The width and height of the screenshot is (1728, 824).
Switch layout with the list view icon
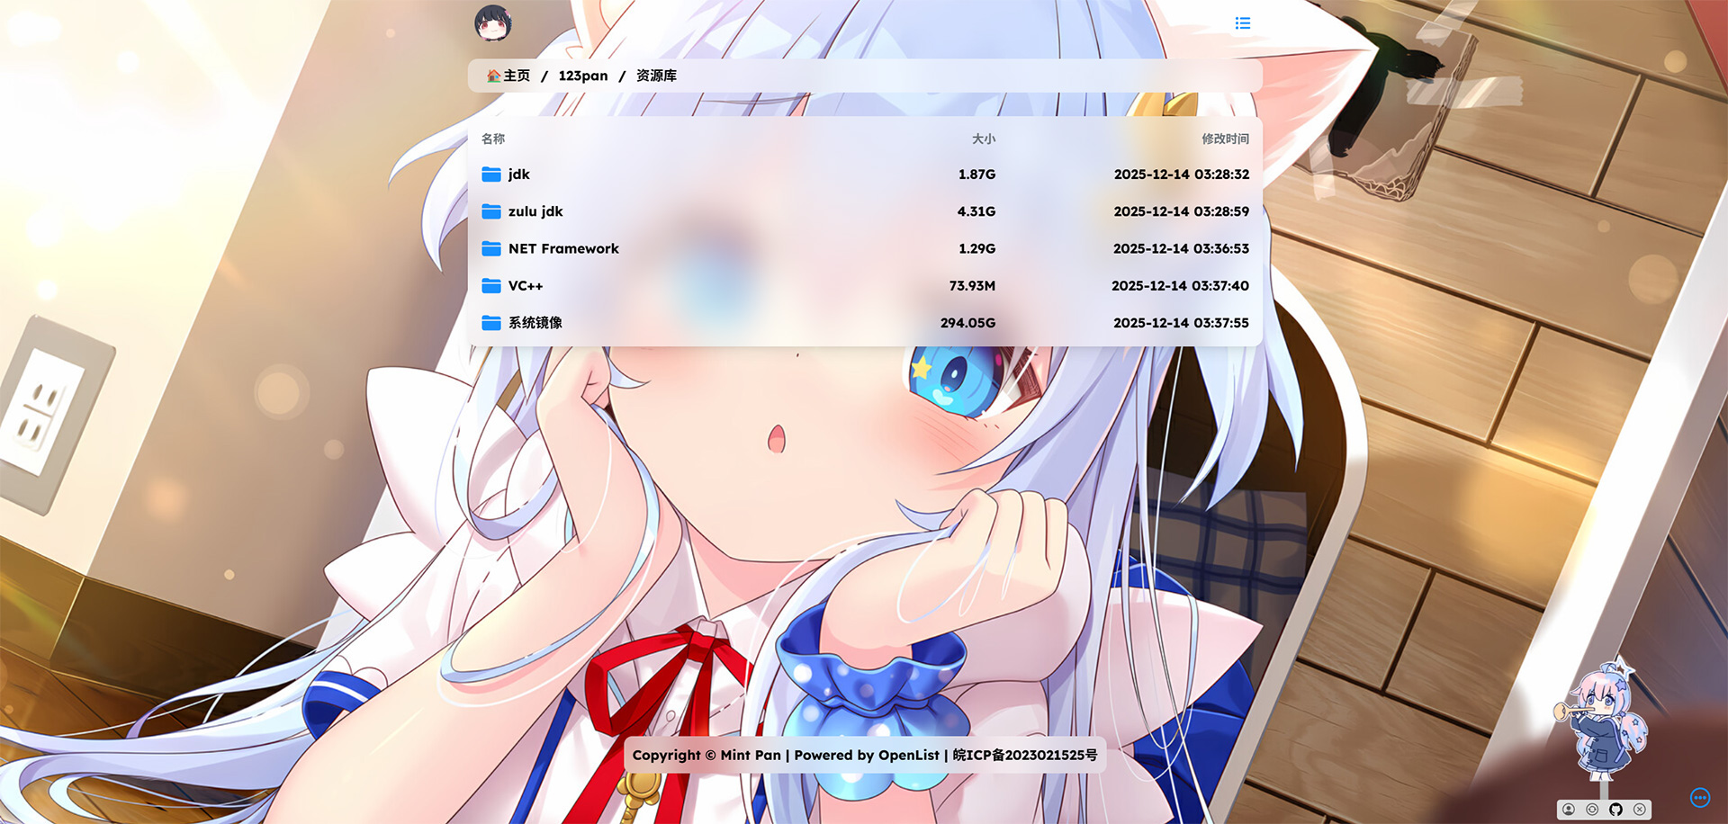point(1242,23)
